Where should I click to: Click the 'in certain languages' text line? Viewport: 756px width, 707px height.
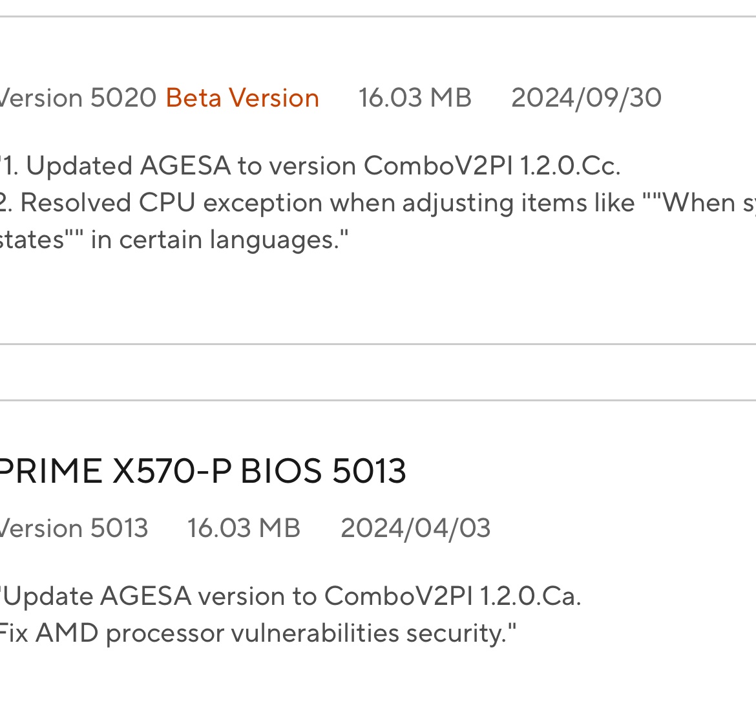(174, 240)
